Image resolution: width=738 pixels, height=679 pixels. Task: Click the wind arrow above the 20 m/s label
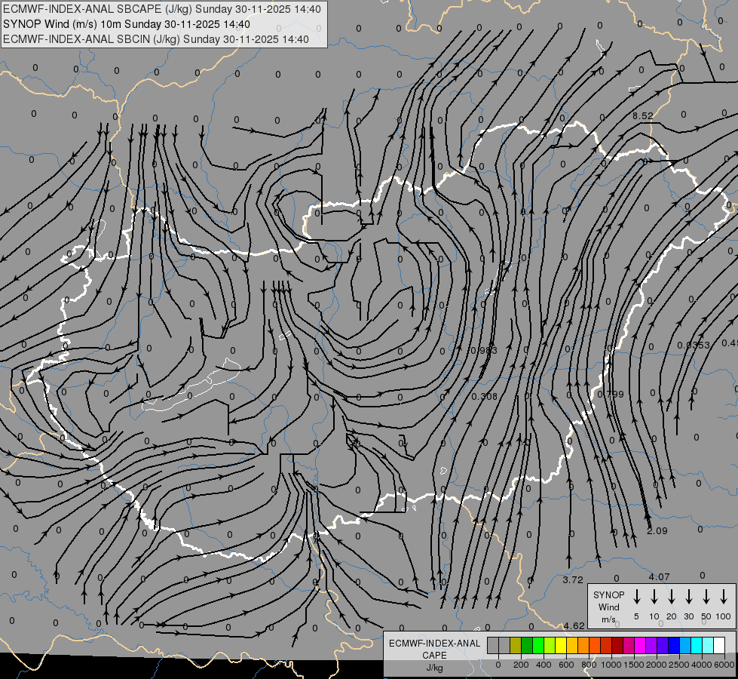(x=672, y=597)
